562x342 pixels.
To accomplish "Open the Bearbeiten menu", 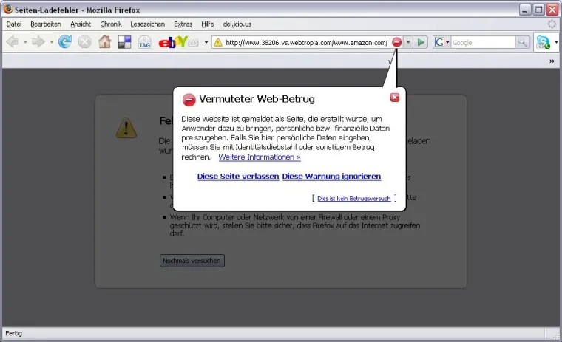I will tap(46, 24).
